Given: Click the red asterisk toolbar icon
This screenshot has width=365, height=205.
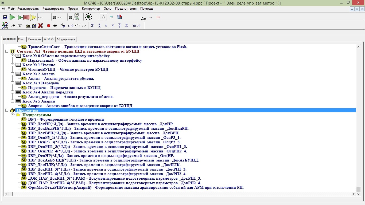Looking at the screenshot, I should [x=48, y=26].
